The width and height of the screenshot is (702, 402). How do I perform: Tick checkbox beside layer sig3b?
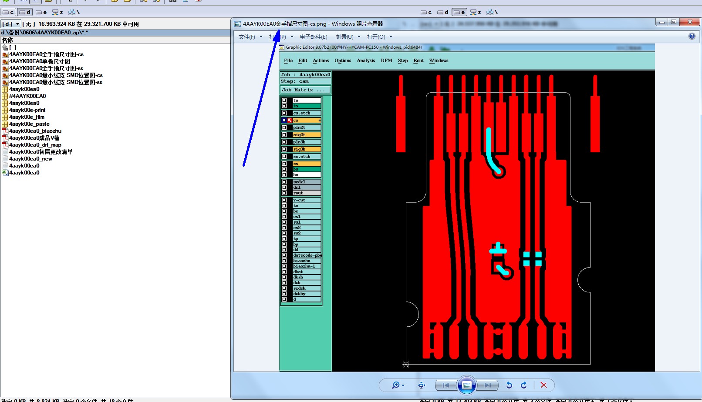pos(284,149)
